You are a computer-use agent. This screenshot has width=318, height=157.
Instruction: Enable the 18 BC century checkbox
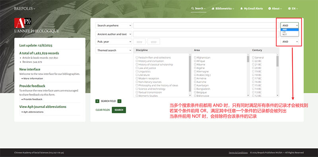pos(253,75)
